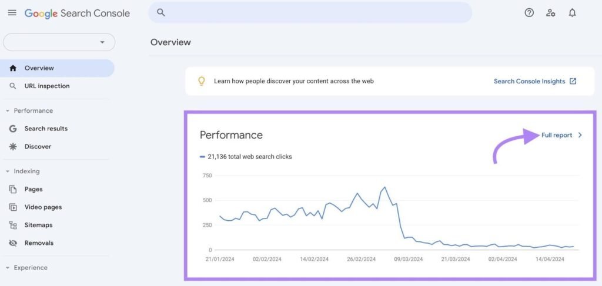
Task: Click the Discover asterisk icon
Action: [13, 147]
